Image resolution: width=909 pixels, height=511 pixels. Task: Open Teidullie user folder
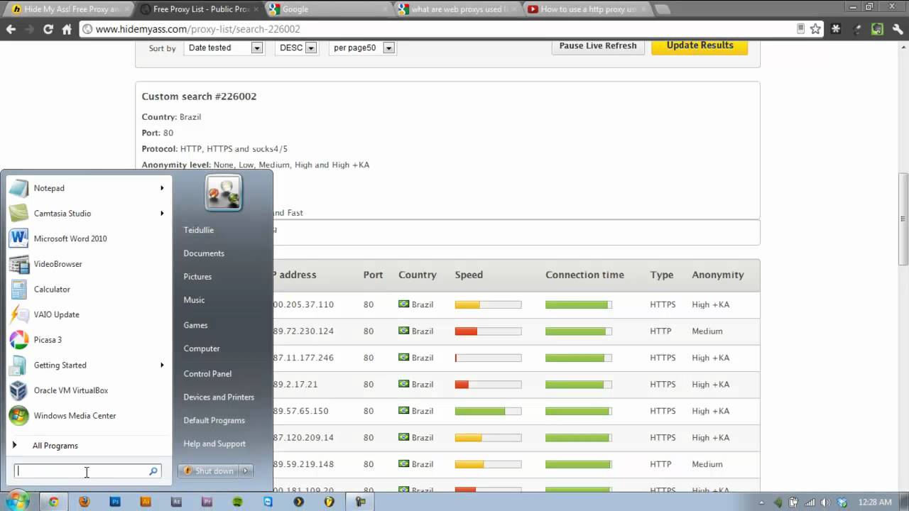click(x=198, y=230)
